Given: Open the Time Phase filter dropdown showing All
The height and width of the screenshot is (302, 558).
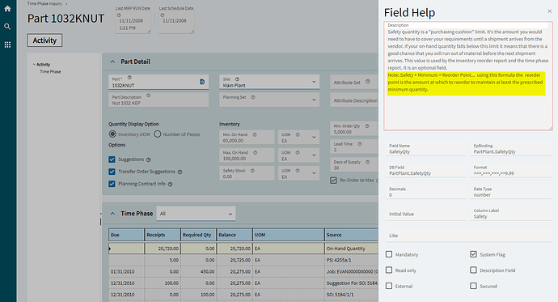Looking at the screenshot, I should (196, 214).
